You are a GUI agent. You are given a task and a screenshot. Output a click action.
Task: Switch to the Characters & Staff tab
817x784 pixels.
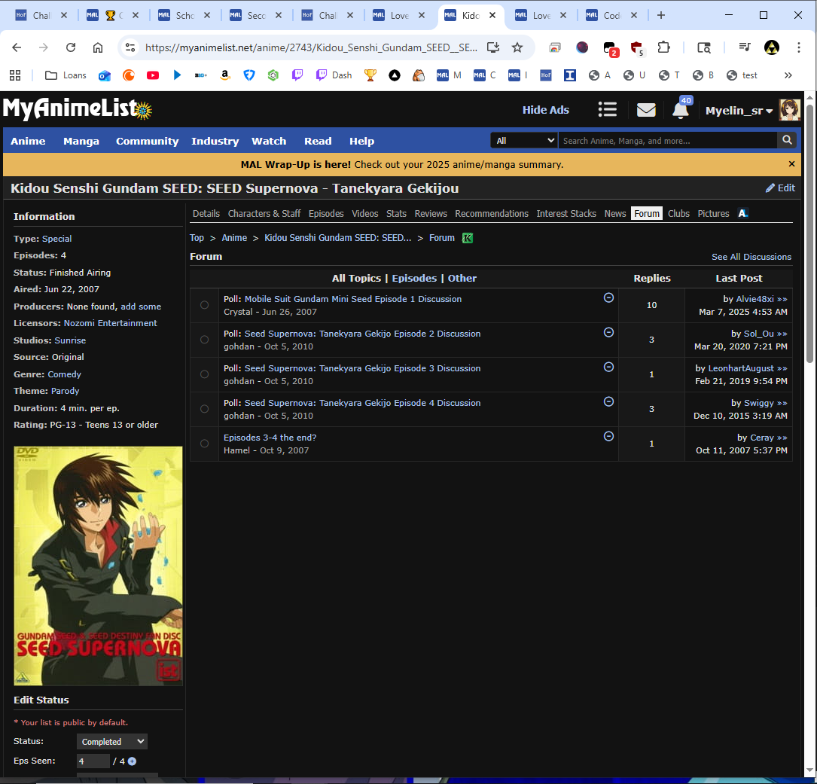point(264,214)
